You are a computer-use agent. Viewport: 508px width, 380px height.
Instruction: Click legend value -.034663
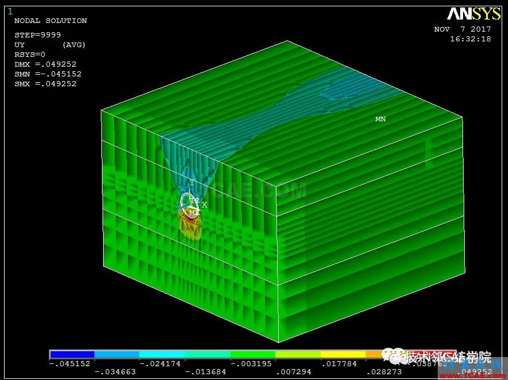click(115, 372)
